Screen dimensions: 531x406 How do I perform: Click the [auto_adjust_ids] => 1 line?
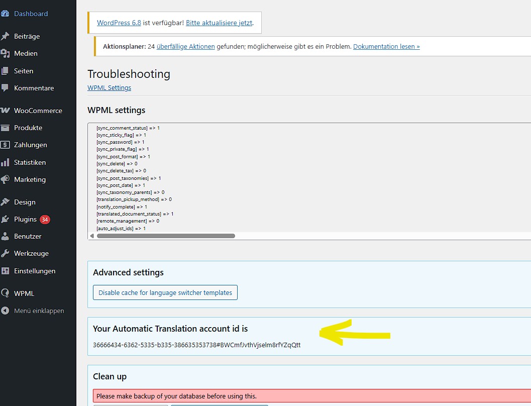(x=121, y=229)
